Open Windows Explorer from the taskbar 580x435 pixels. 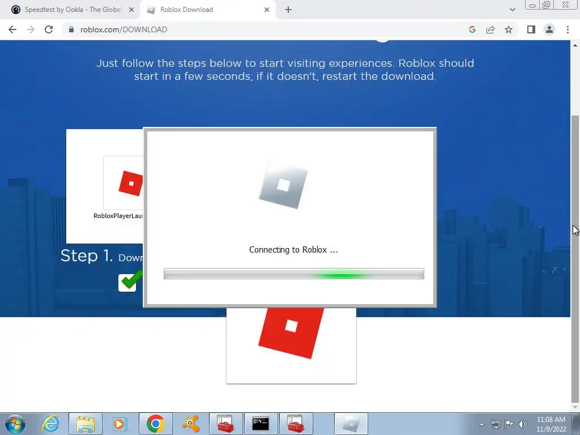pos(86,424)
